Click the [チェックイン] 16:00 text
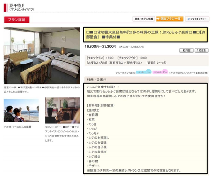 coord(100,58)
